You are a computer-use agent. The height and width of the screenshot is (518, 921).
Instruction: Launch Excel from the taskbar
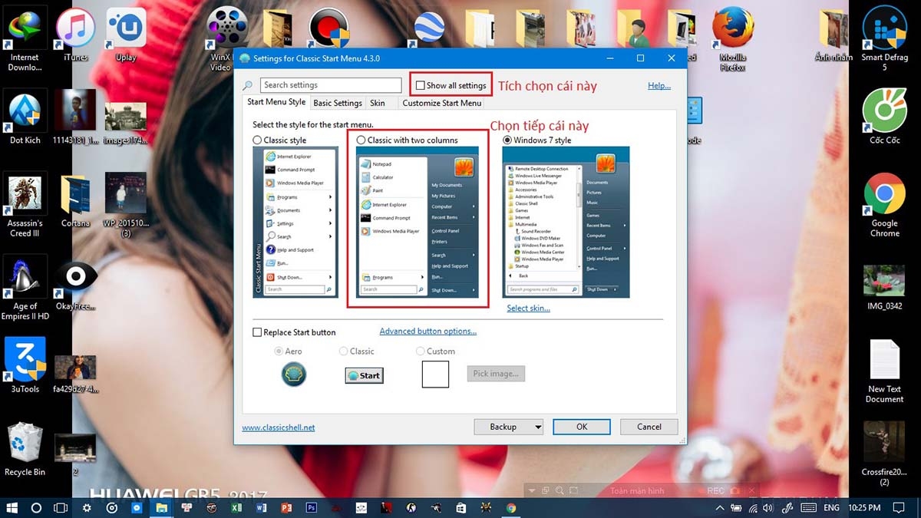tap(236, 508)
